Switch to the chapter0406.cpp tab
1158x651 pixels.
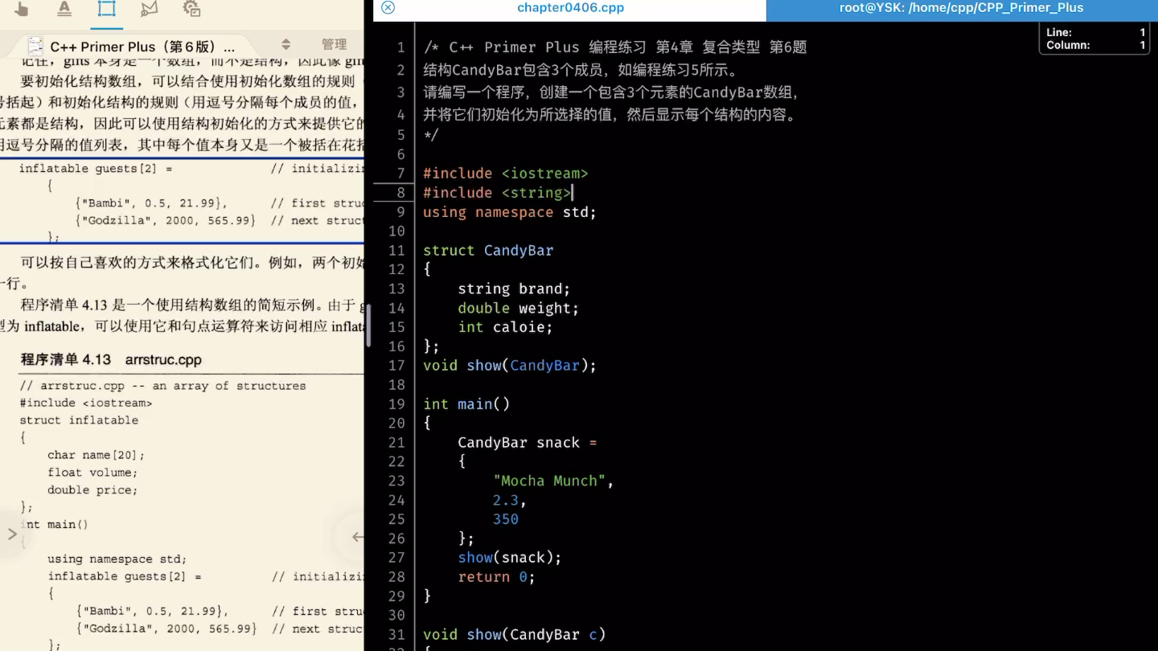click(570, 8)
